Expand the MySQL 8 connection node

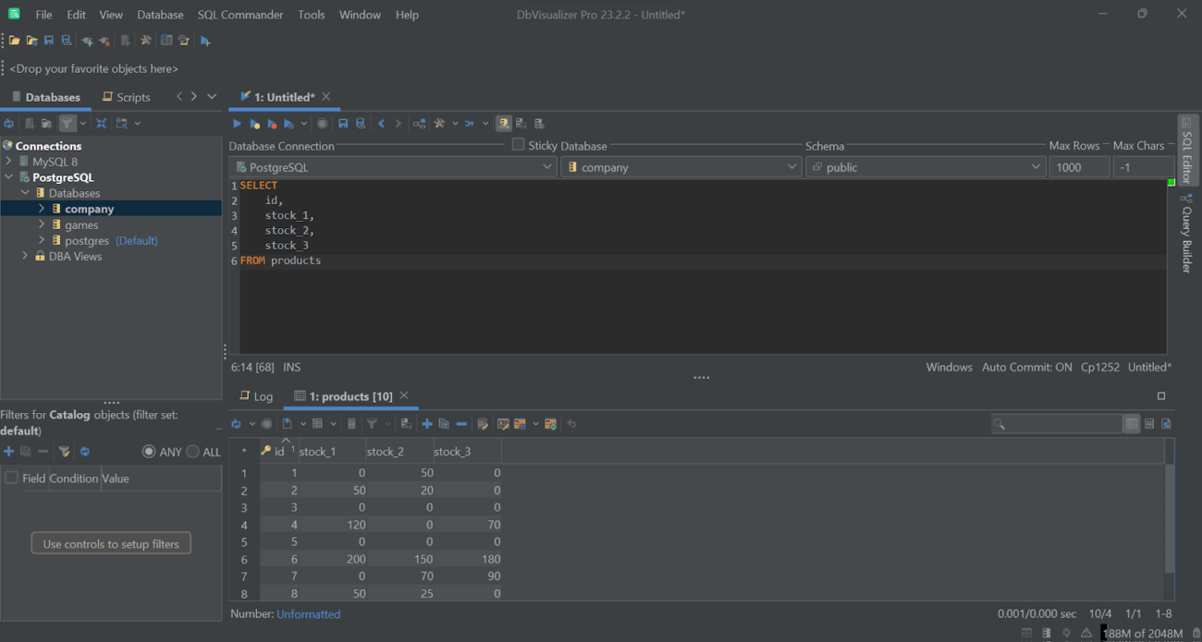(x=9, y=162)
